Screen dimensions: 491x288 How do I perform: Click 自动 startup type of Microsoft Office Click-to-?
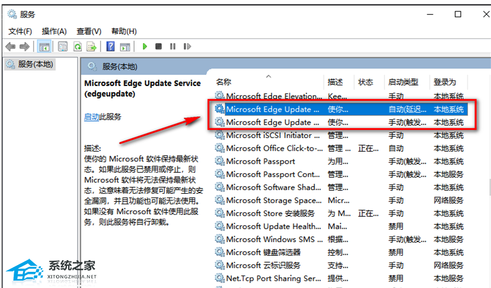coord(396,149)
